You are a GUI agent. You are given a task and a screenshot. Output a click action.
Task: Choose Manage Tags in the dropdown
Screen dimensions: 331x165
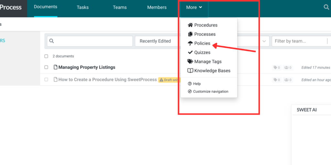pyautogui.click(x=208, y=62)
